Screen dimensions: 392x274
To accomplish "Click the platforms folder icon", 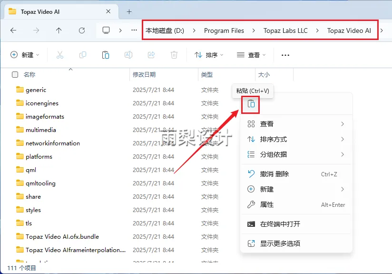I will [20, 156].
